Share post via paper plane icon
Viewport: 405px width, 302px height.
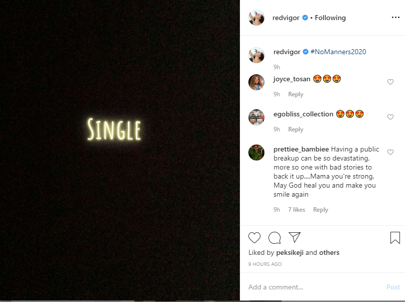click(x=295, y=237)
